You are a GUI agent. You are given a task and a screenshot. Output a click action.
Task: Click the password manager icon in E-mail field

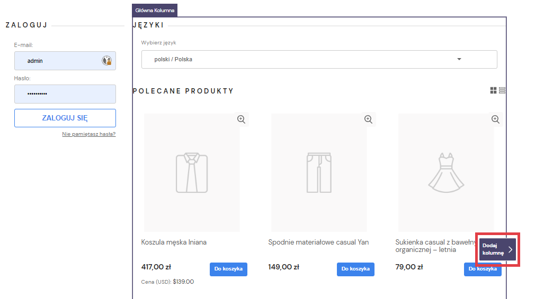click(x=106, y=61)
